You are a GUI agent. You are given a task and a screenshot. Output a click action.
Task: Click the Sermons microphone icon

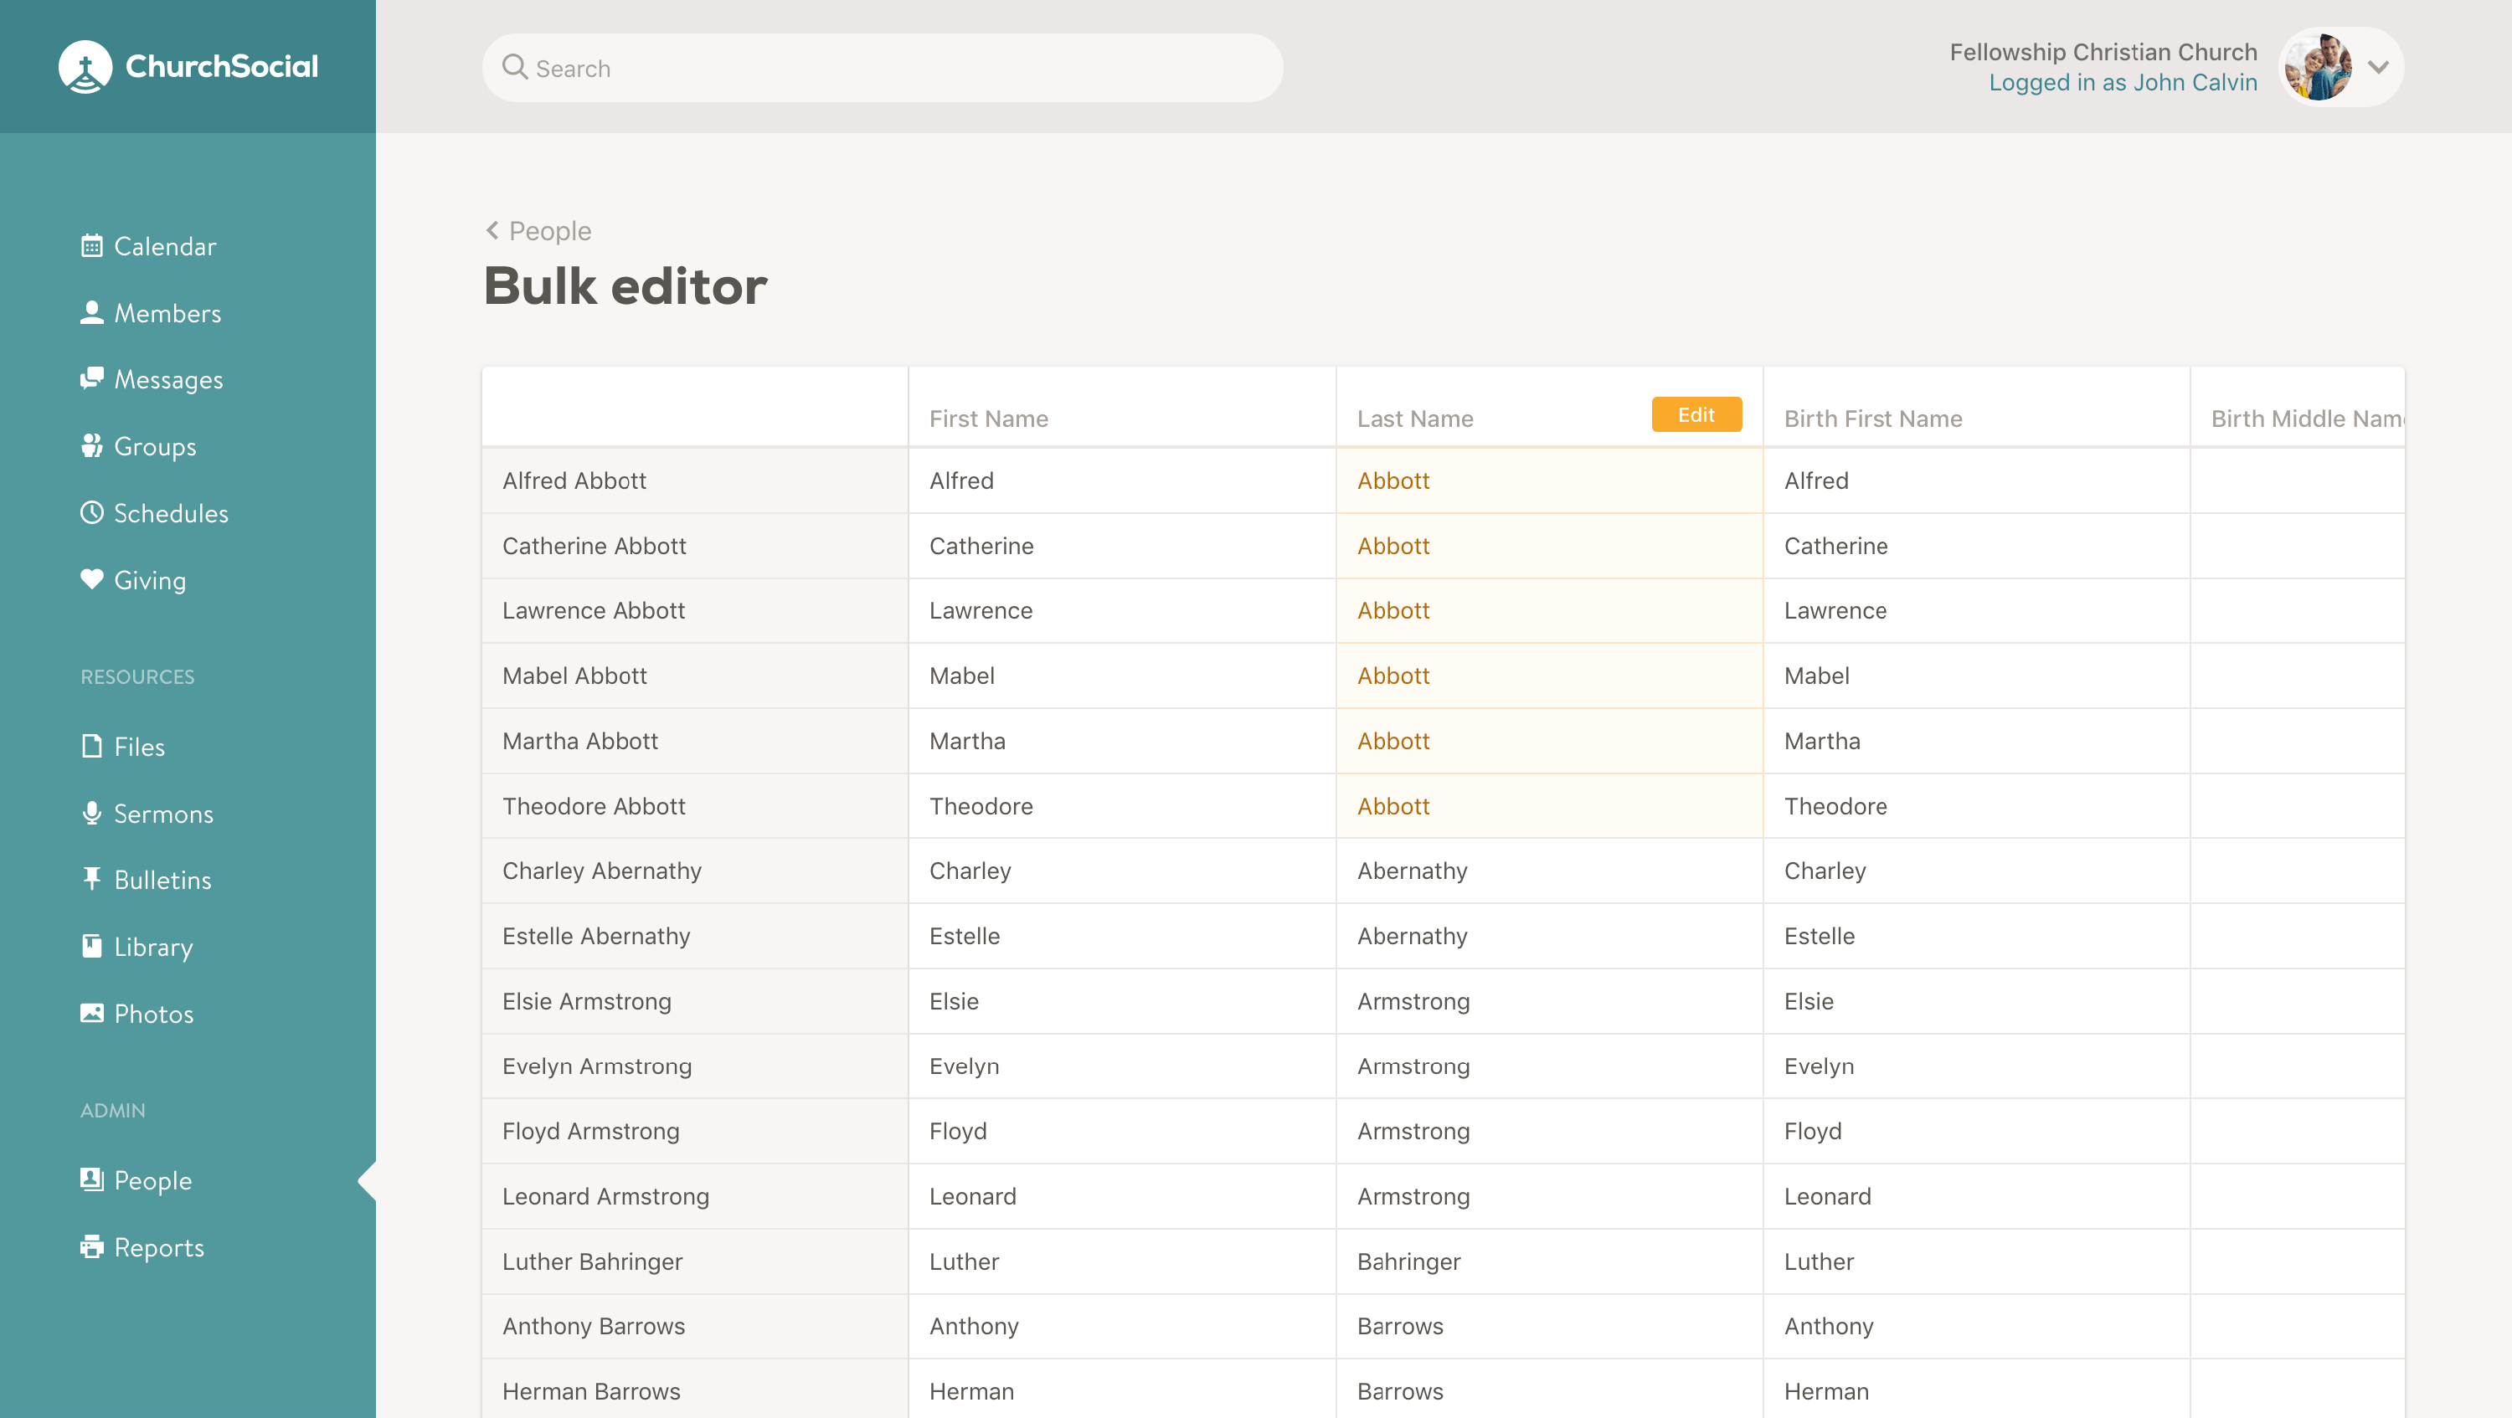91,813
